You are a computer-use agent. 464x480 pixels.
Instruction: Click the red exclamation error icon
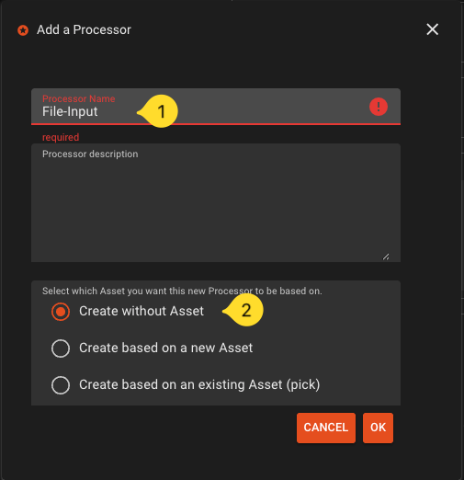click(379, 107)
